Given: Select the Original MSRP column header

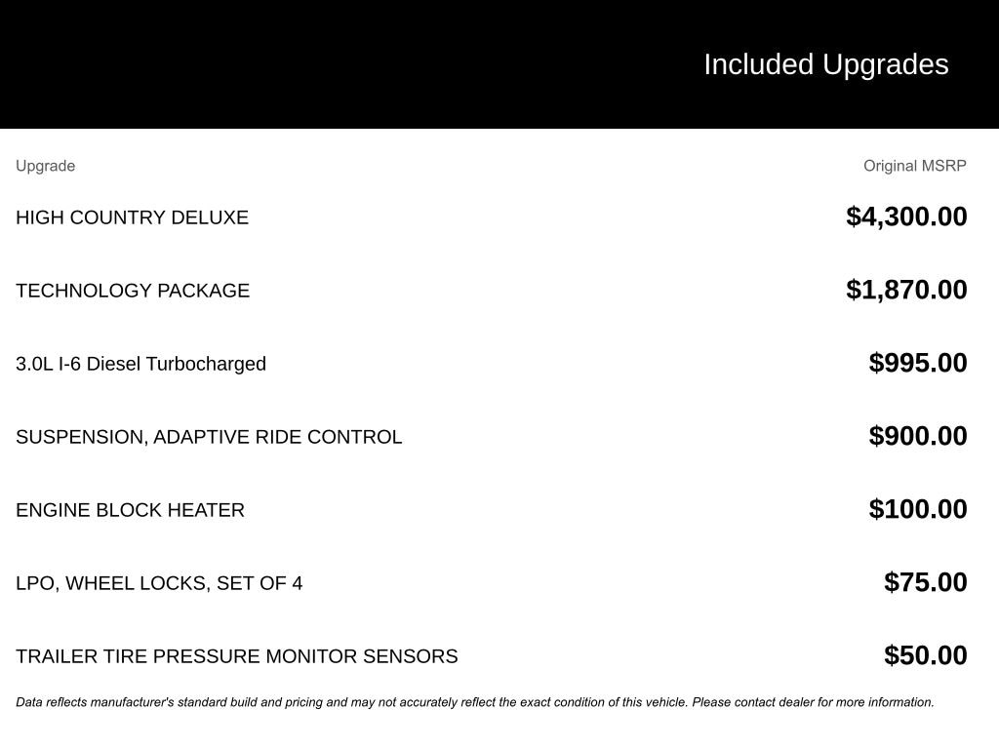Looking at the screenshot, I should (914, 166).
